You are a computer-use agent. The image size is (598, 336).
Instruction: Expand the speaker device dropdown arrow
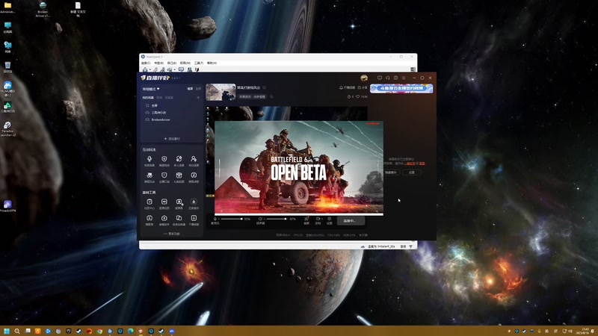tap(265, 219)
